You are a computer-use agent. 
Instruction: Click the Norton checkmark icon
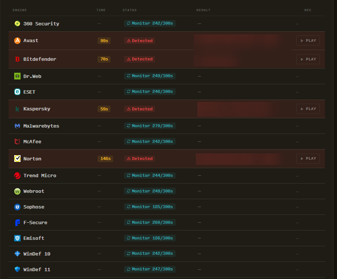point(18,159)
